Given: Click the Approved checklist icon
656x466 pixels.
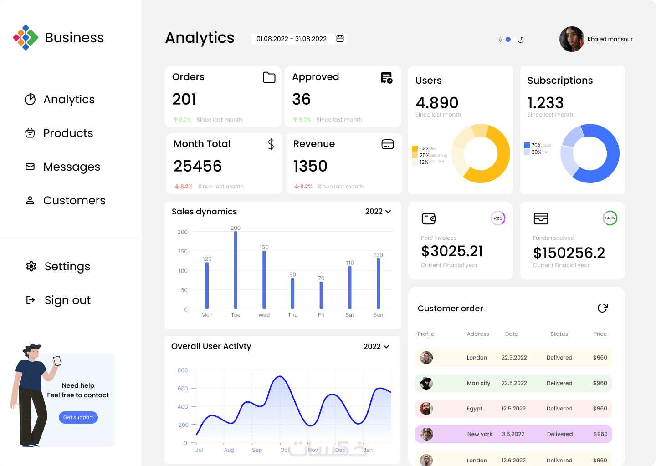Looking at the screenshot, I should 387,78.
